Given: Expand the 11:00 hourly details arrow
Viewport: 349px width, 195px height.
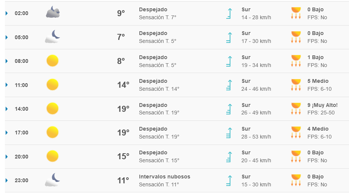Looking at the screenshot, I should point(7,85).
